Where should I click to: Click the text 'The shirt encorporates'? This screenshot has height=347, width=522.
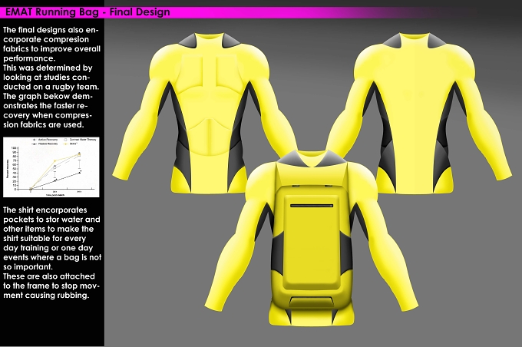tap(45, 210)
